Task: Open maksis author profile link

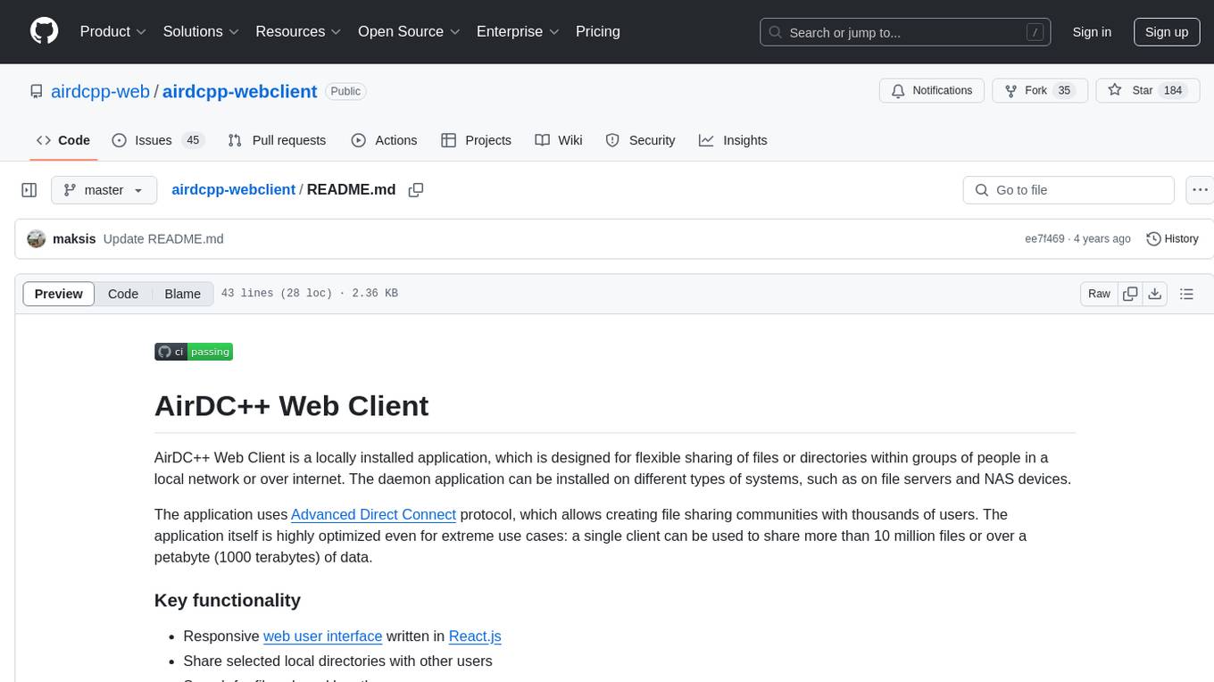Action: [x=74, y=238]
